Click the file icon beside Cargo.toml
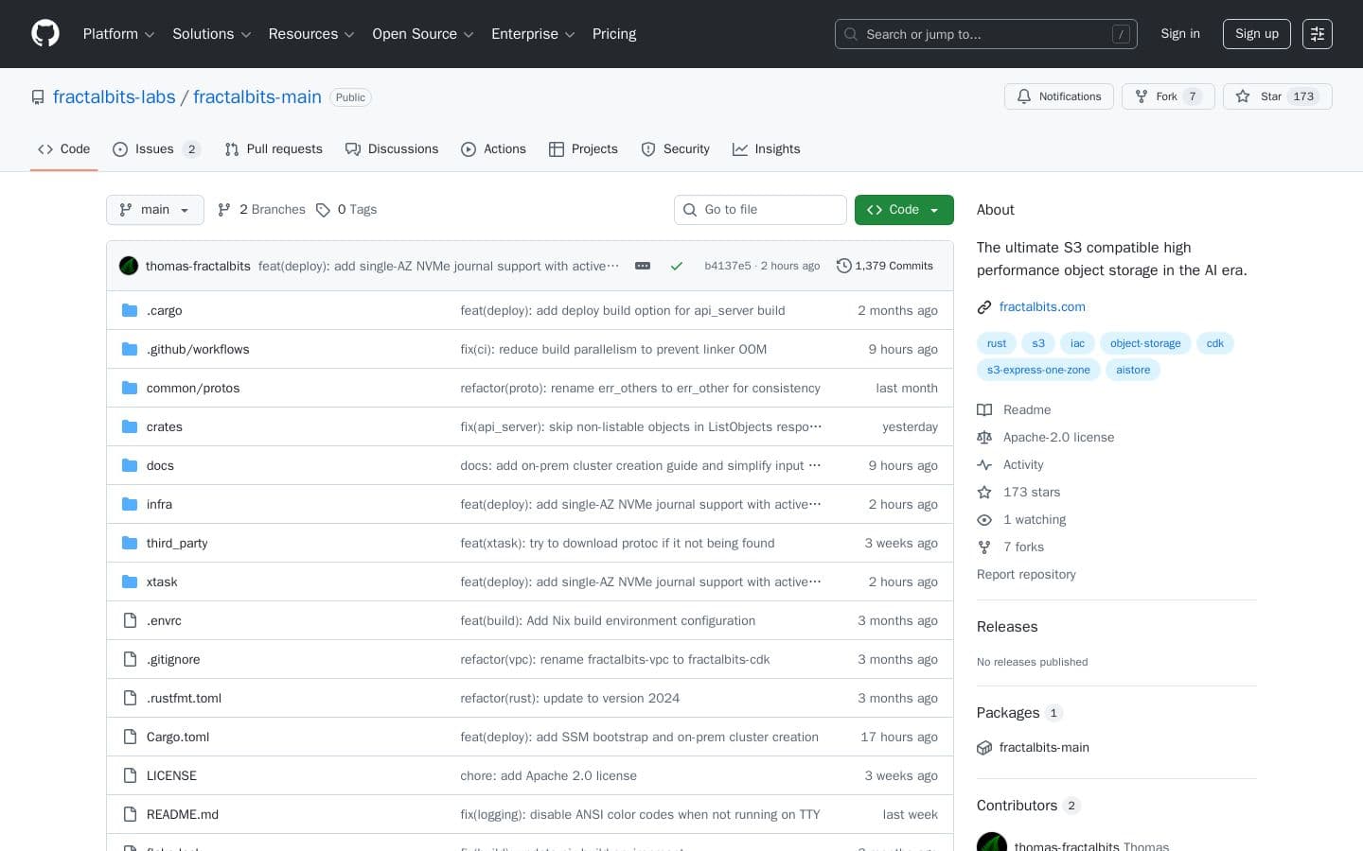The image size is (1363, 851). point(130,737)
